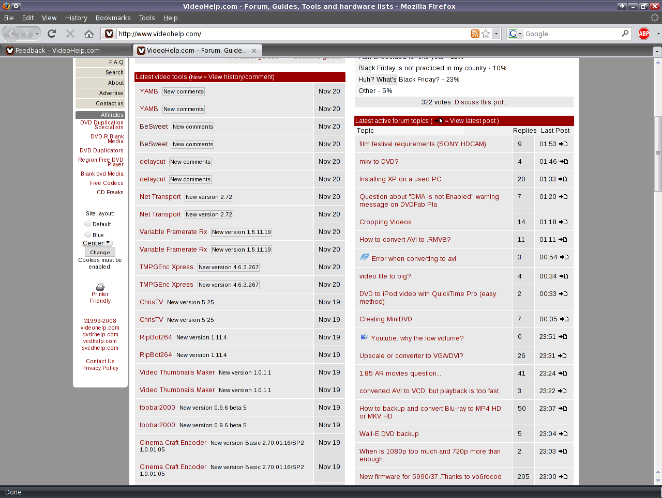The image size is (662, 498).
Task: Open the History menu
Action: (76, 18)
